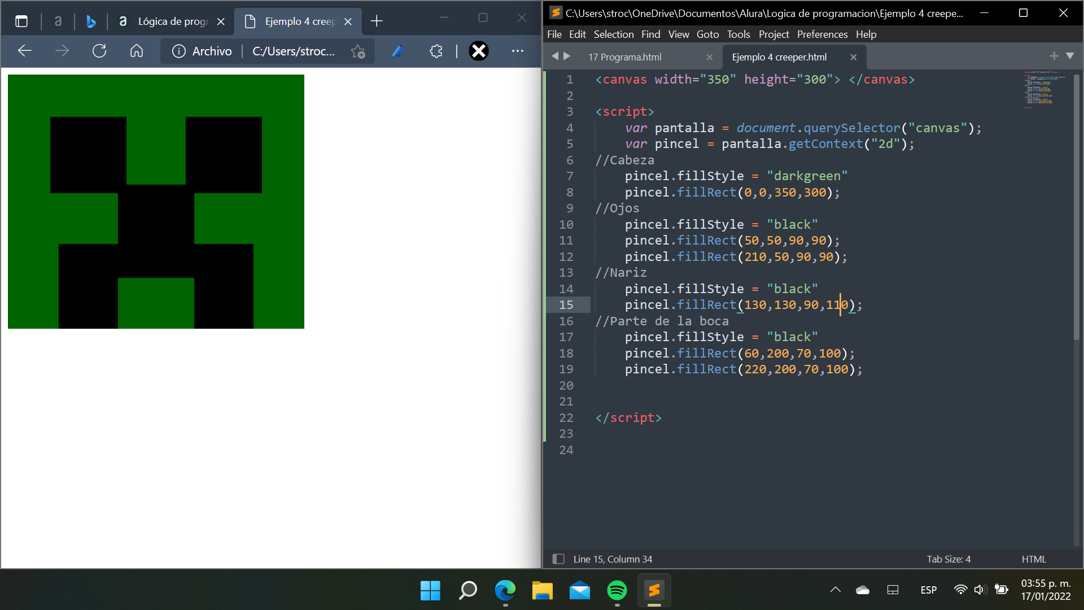
Task: Open the Find menu
Action: [x=651, y=34]
